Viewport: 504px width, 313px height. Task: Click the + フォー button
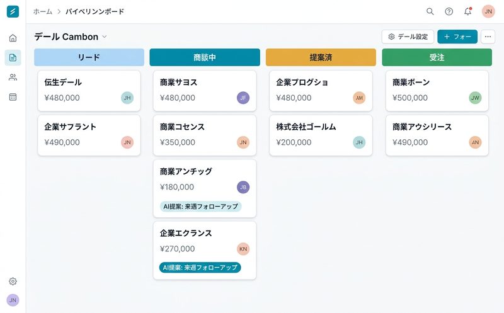point(457,37)
